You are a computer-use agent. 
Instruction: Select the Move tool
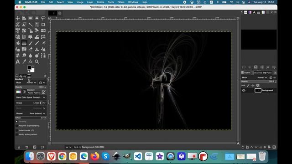[x=18, y=18]
